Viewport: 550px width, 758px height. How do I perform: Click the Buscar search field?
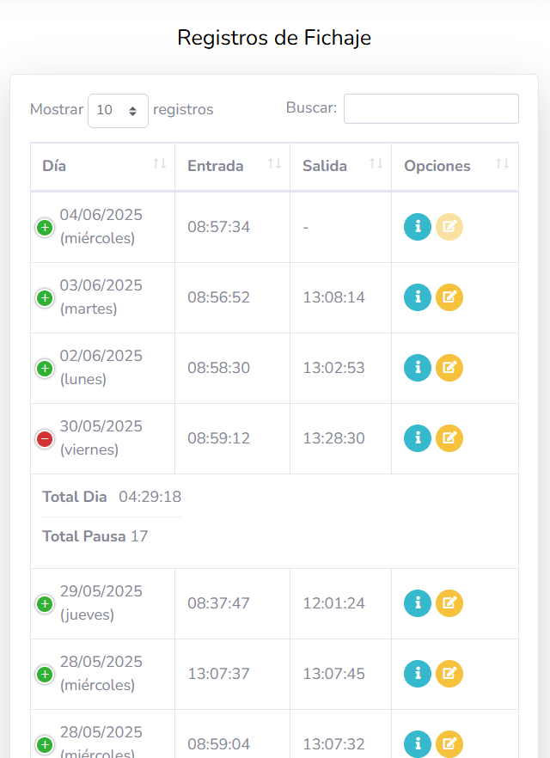pyautogui.click(x=431, y=109)
